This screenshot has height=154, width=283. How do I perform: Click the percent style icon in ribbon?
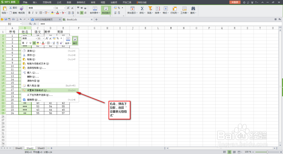click(x=119, y=8)
